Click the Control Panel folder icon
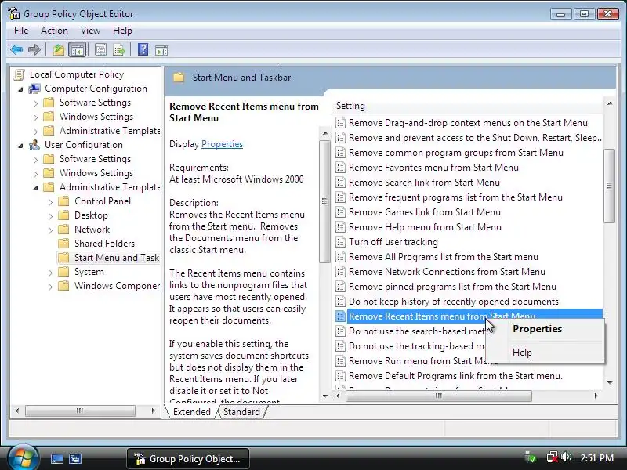Viewport: 627px width, 470px height. (63, 201)
